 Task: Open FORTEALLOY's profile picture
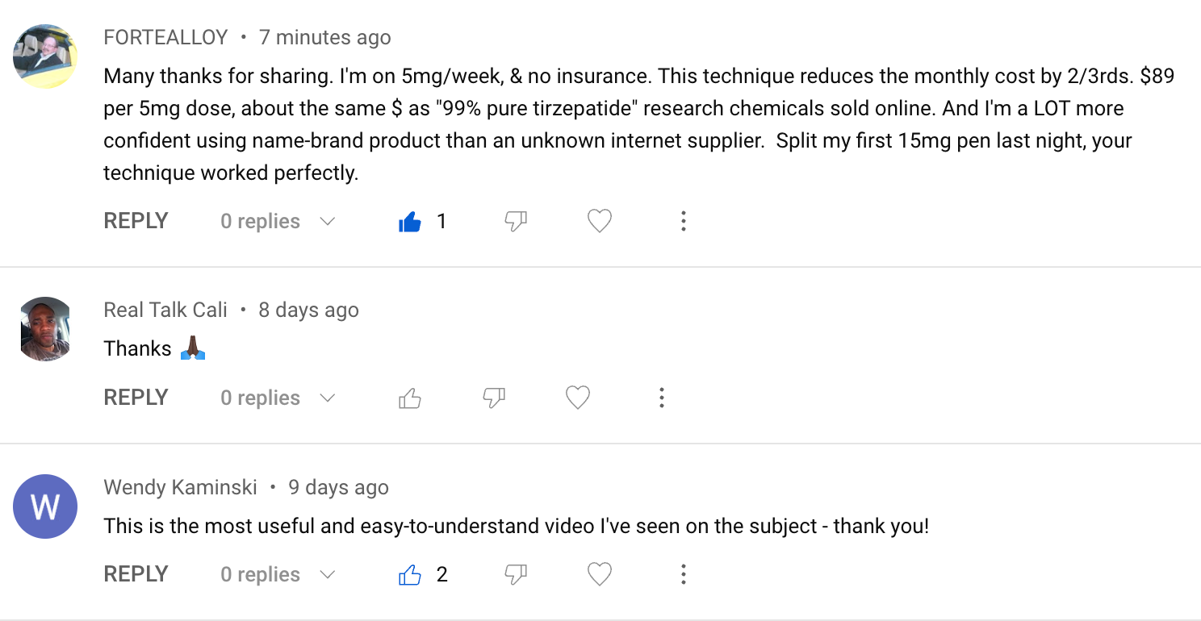45,56
